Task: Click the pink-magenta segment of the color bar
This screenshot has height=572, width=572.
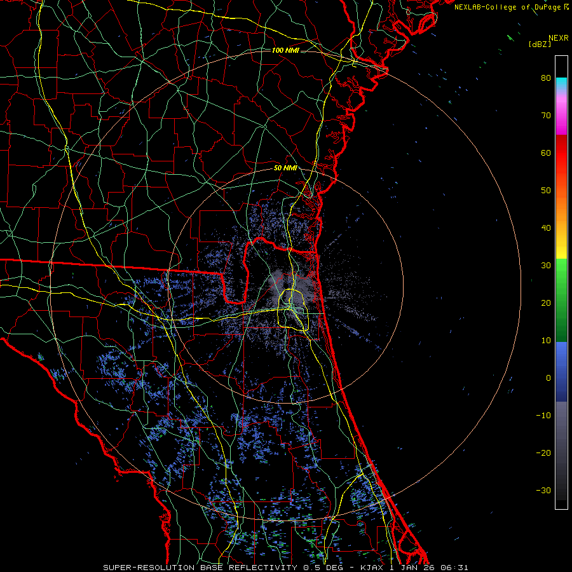Action: click(561, 115)
